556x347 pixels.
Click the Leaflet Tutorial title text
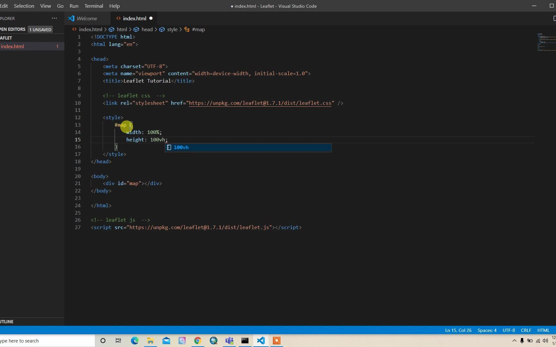click(147, 81)
